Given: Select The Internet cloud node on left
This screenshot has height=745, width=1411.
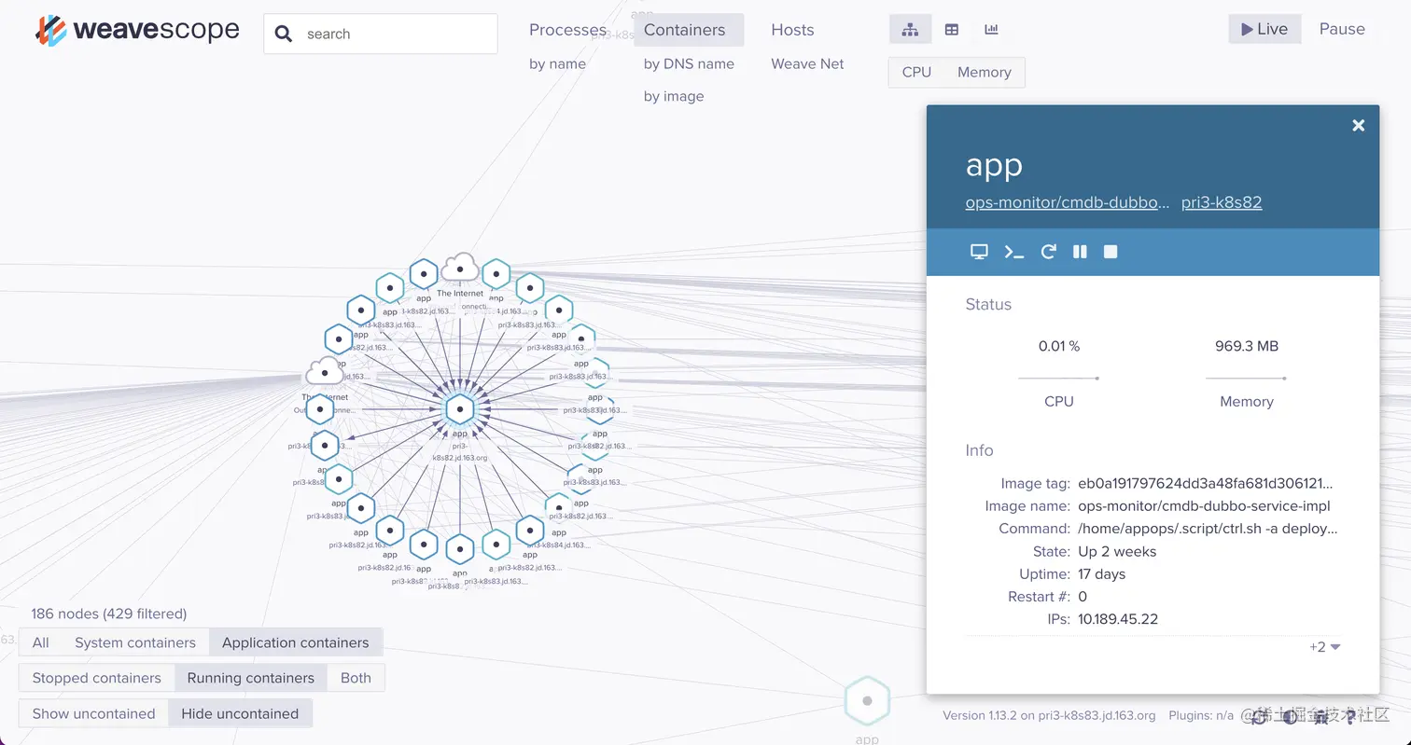Looking at the screenshot, I should point(325,372).
